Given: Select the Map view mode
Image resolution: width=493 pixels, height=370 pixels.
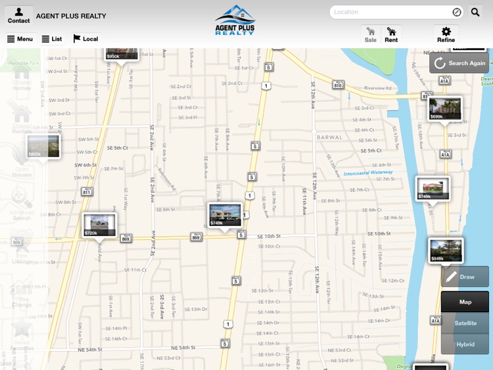Looking at the screenshot, I should click(465, 302).
